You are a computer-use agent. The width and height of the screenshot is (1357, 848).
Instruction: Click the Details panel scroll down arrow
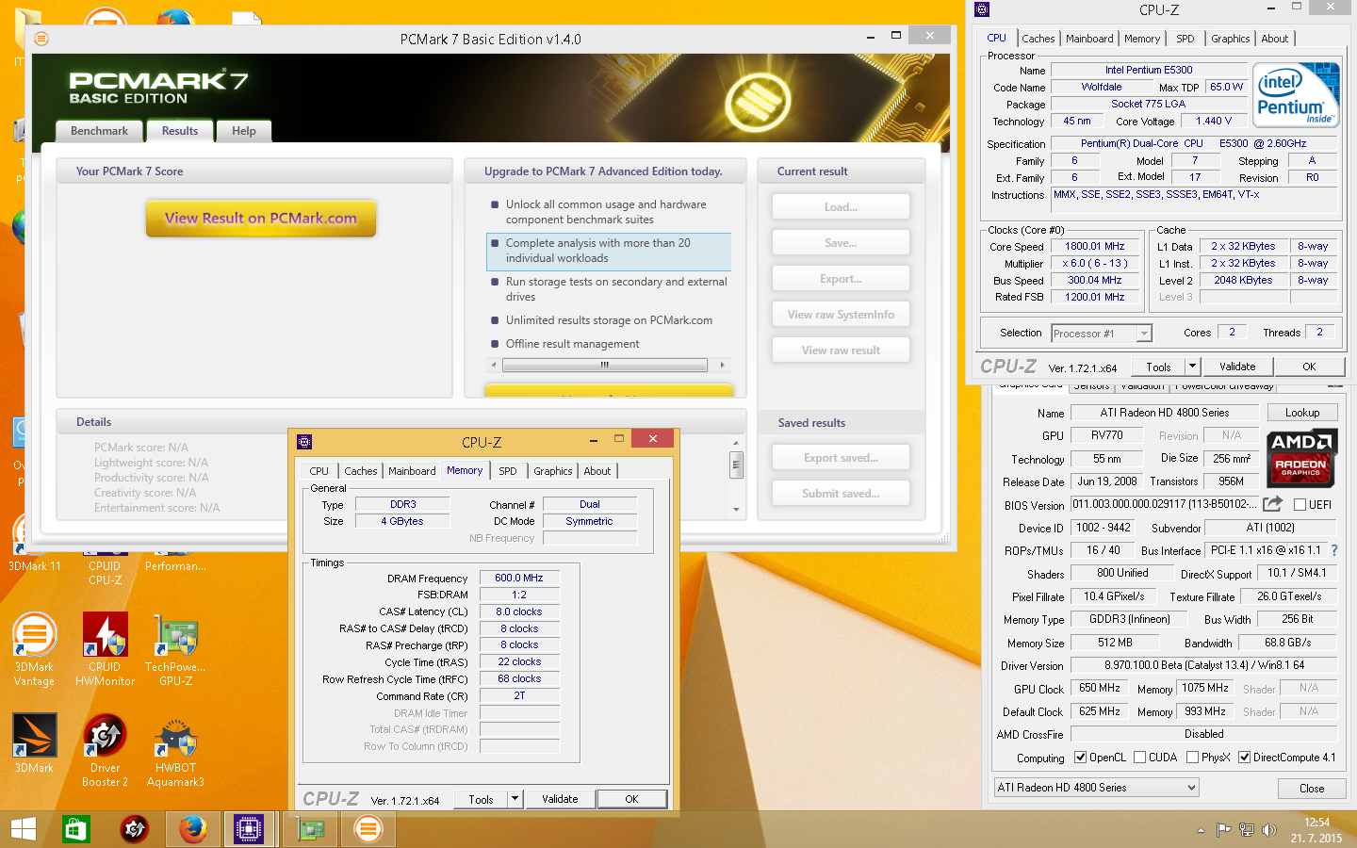(x=736, y=509)
